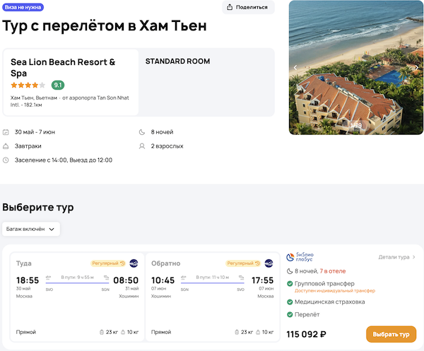Select the STANDARD ROOM tab
The width and height of the screenshot is (424, 351).
tap(177, 61)
